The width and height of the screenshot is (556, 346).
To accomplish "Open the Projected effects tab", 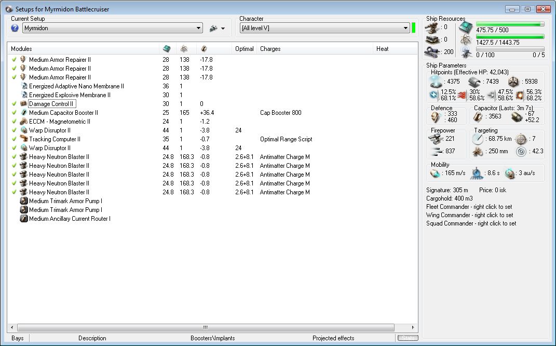I will 333,338.
